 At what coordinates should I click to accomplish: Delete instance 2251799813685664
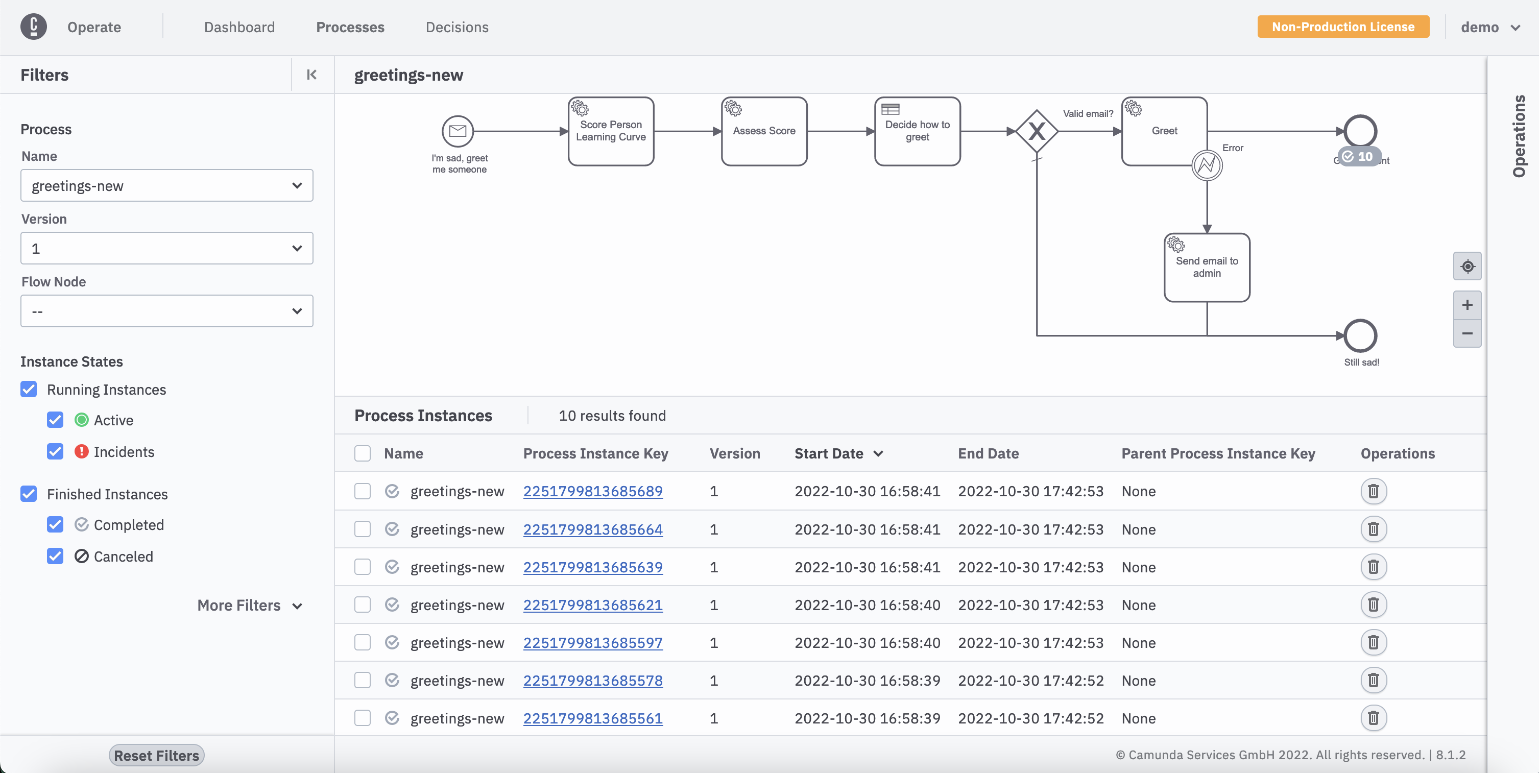[1374, 529]
